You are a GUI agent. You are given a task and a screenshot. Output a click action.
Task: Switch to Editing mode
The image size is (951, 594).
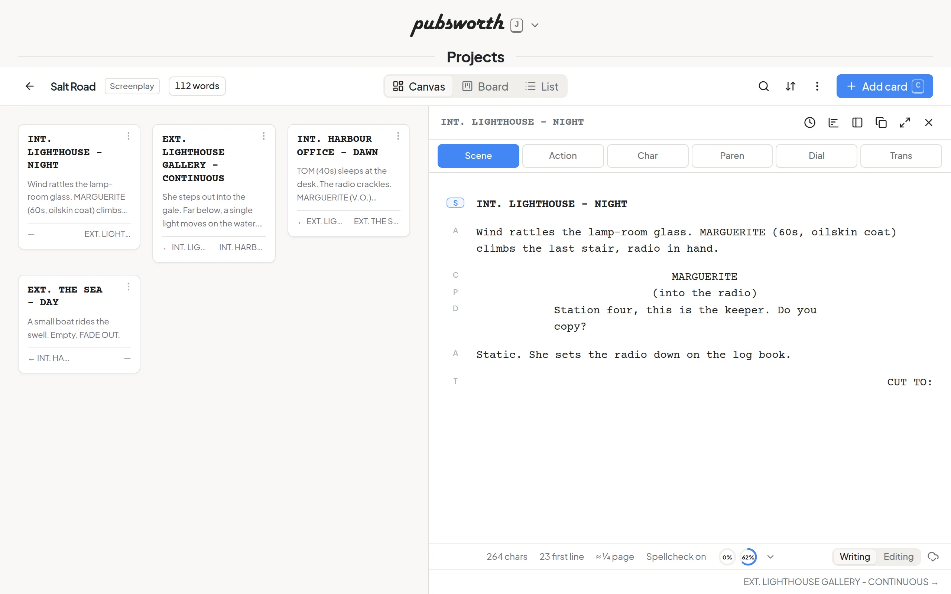point(898,557)
